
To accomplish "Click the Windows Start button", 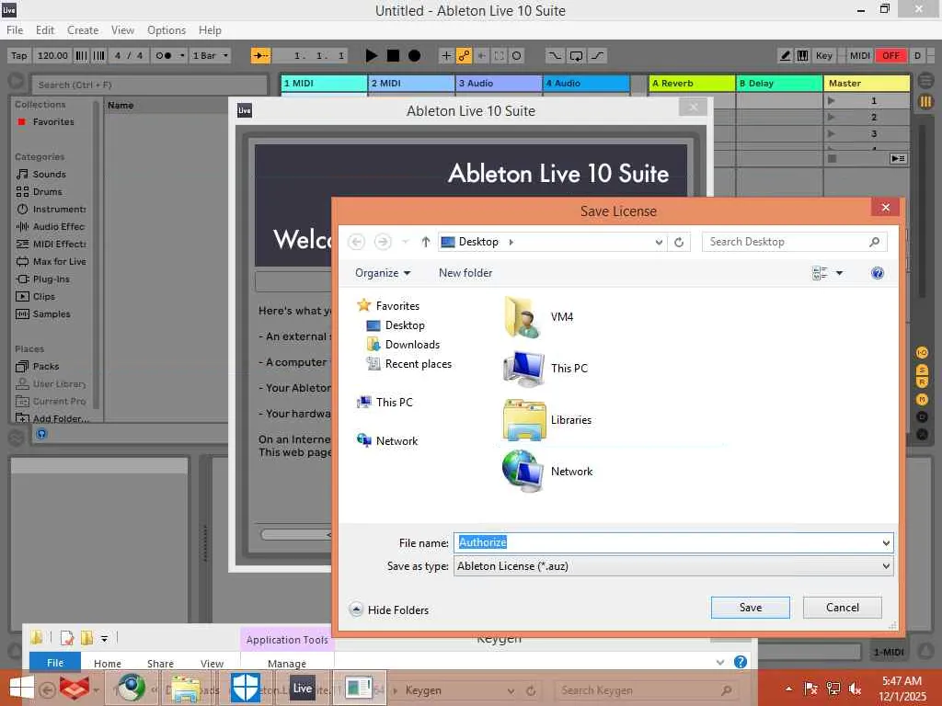I will [x=22, y=689].
